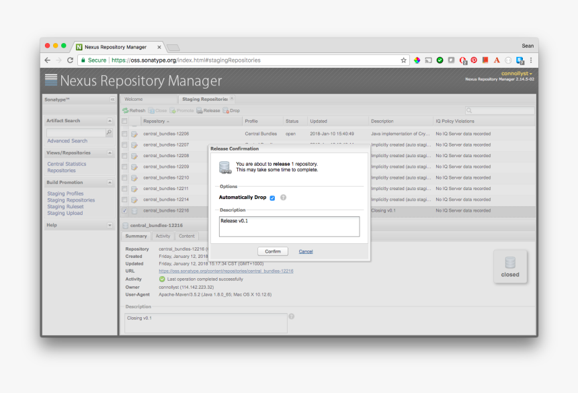Switch to the Welcome tab

point(134,99)
